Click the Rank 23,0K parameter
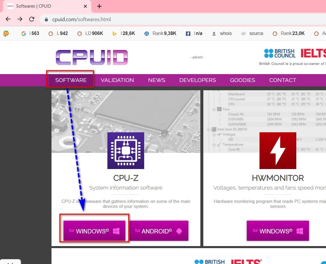Screen dimensions: 326x264 coord(289,34)
